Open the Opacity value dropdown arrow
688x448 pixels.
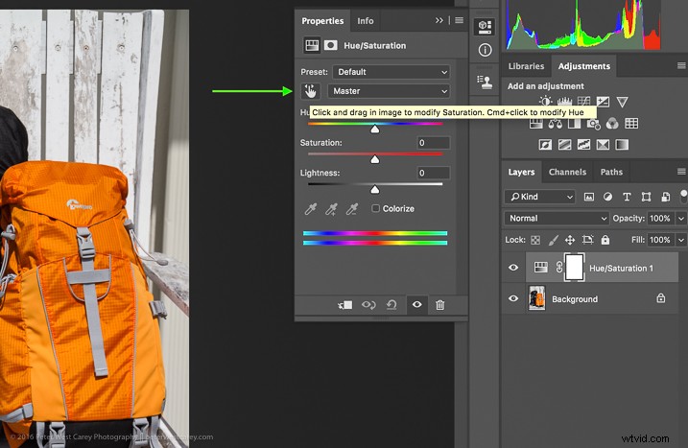point(680,218)
